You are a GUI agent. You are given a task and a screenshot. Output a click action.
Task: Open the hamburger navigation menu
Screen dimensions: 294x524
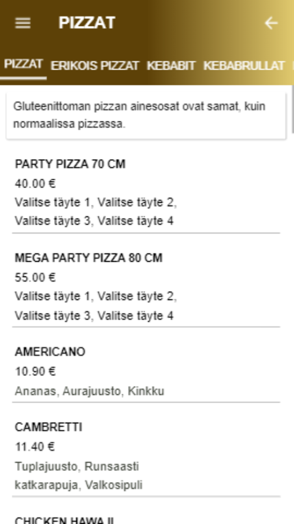23,23
